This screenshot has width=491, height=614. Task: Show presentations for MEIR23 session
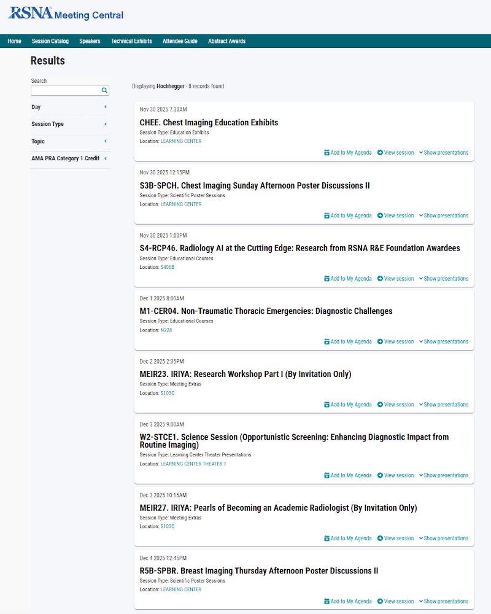pyautogui.click(x=444, y=405)
